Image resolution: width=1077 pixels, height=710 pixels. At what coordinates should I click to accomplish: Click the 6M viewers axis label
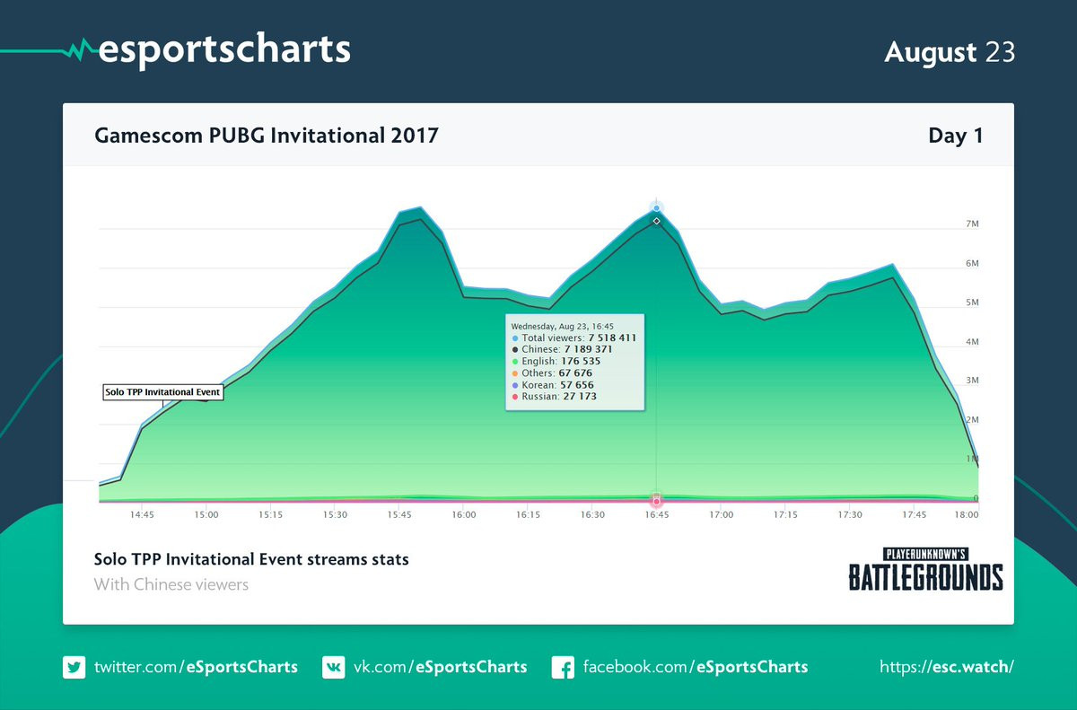[x=972, y=264]
